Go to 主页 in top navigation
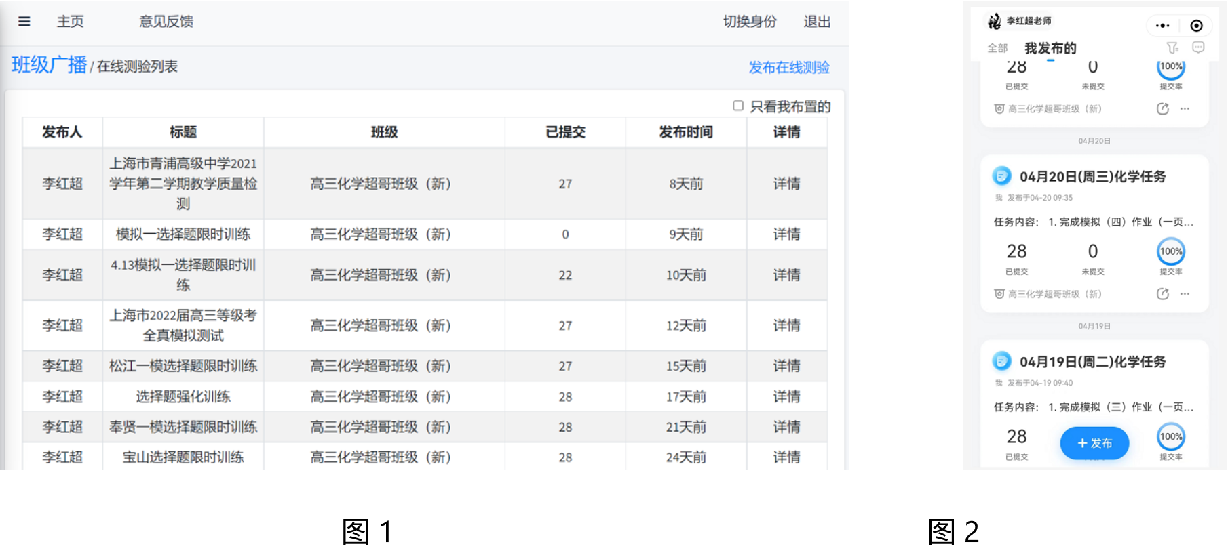The height and width of the screenshot is (559, 1228). tap(71, 22)
